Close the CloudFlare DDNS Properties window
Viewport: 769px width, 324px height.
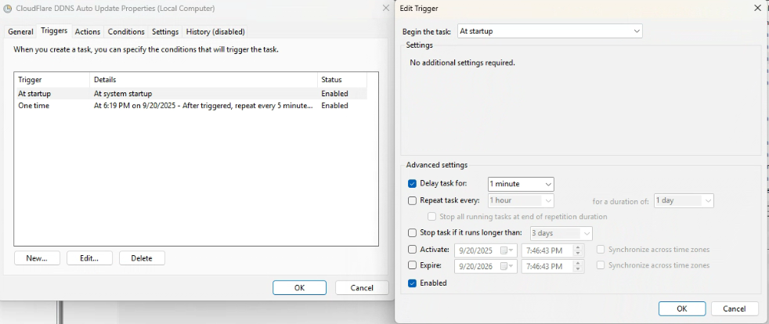point(385,8)
